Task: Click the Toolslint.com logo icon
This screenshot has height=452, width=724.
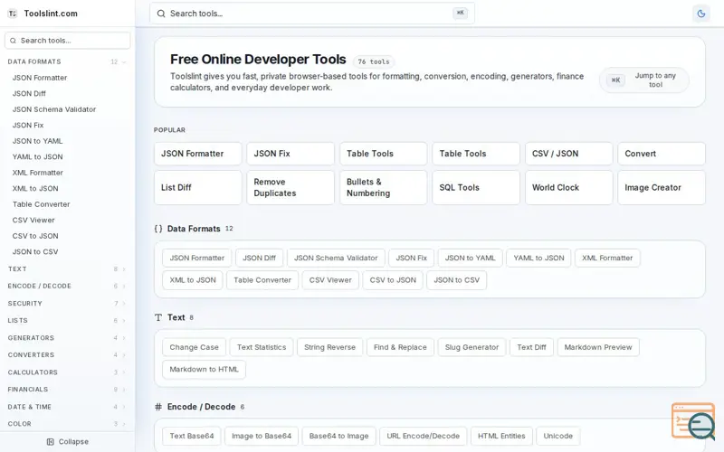Action: (x=13, y=14)
